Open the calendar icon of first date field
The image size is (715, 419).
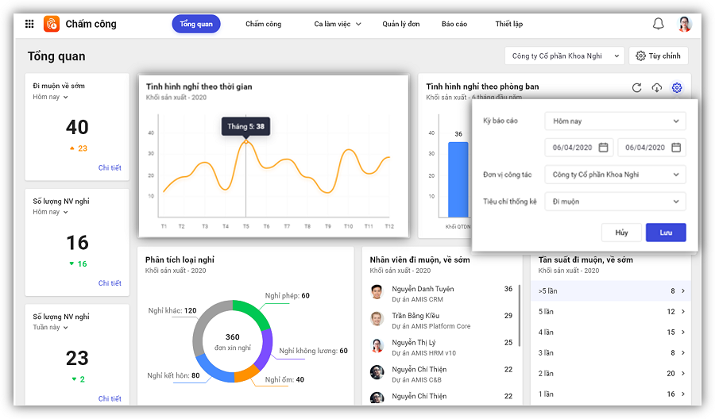pos(603,147)
